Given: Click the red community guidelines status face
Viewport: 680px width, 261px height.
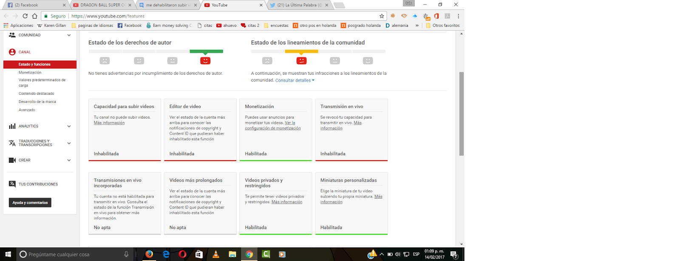Looking at the screenshot, I should point(301,61).
